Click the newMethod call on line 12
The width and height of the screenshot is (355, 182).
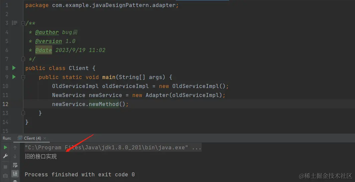pyautogui.click(x=104, y=104)
